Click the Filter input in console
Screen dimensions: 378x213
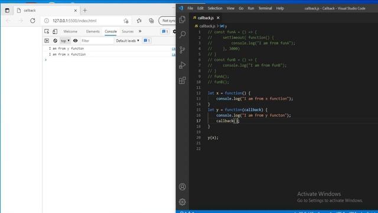96,41
